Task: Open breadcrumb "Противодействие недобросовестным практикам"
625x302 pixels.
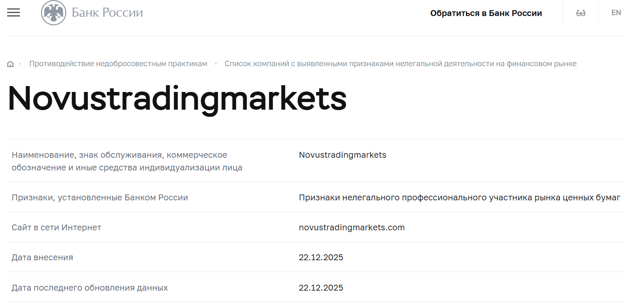Action: [118, 63]
